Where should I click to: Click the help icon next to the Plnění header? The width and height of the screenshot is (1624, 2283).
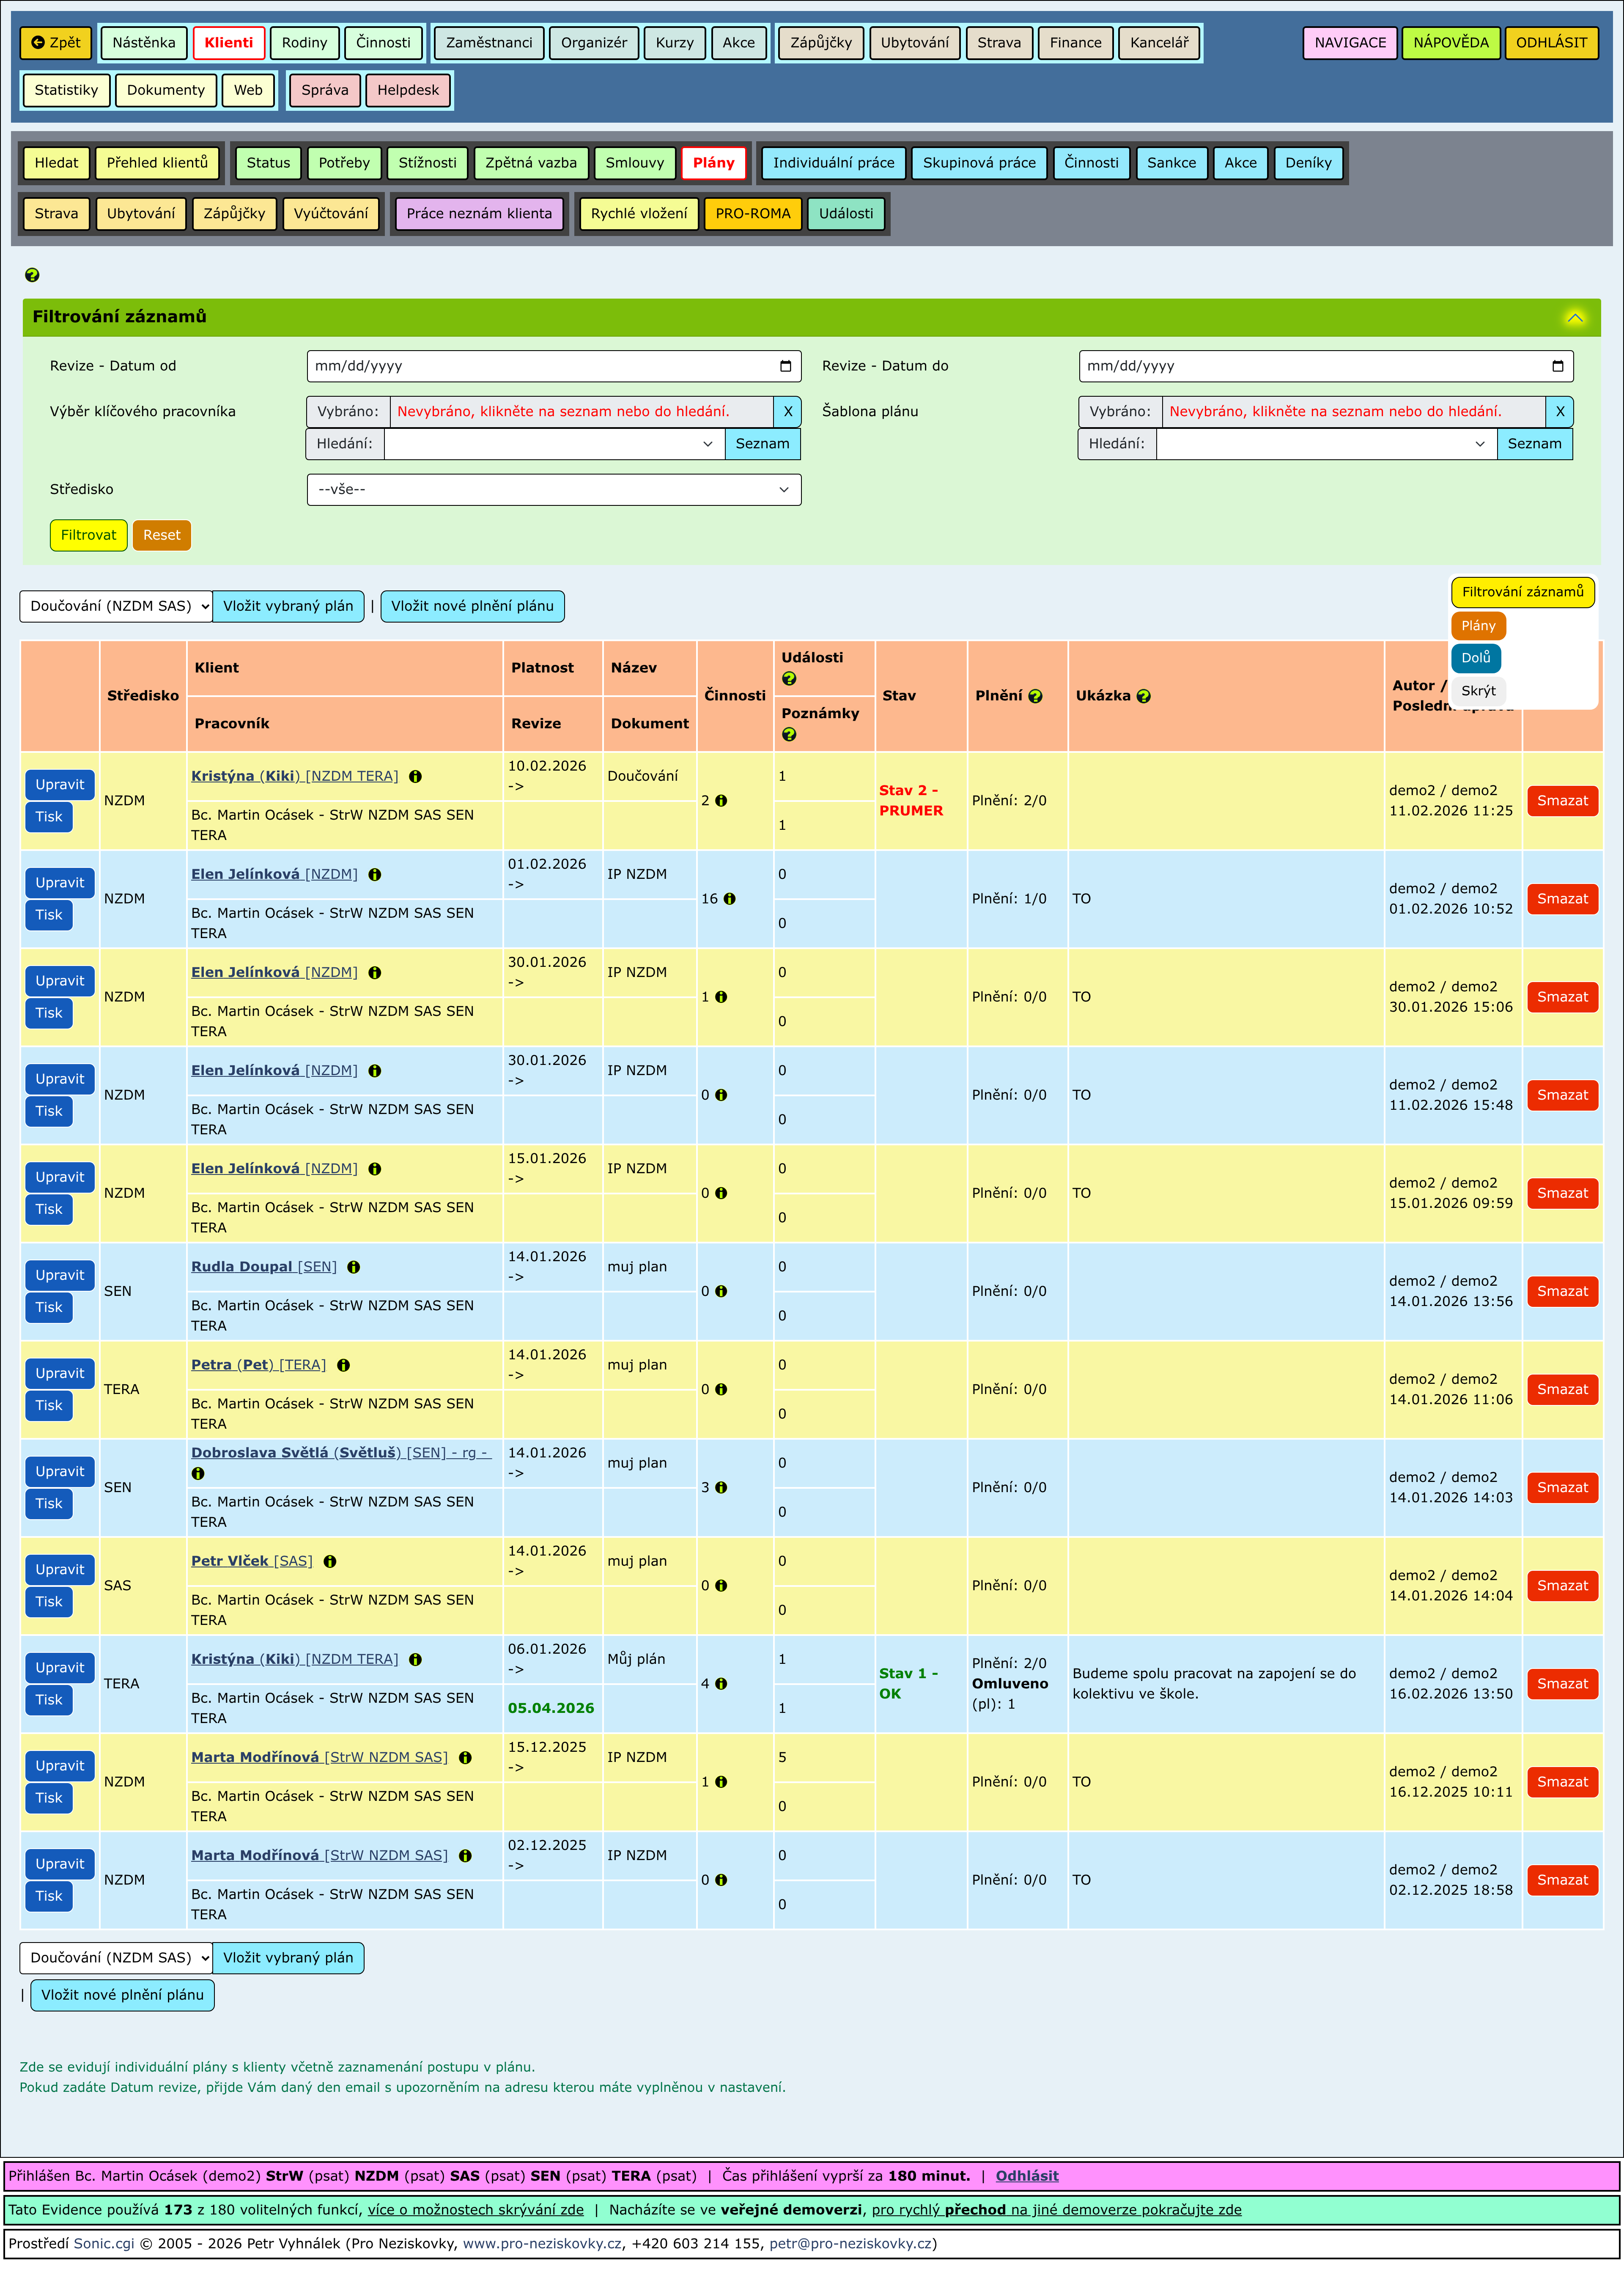point(1035,696)
